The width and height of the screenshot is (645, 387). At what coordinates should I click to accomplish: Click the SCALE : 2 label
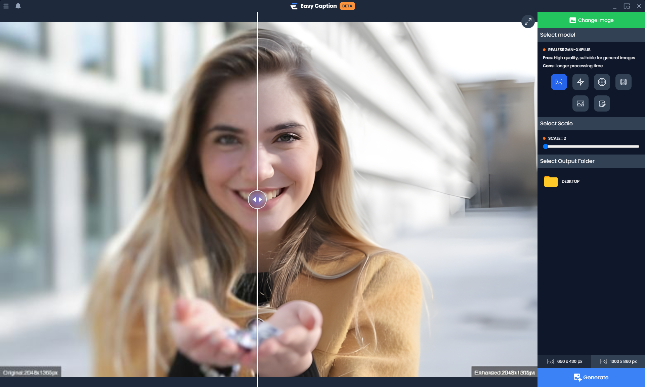557,138
